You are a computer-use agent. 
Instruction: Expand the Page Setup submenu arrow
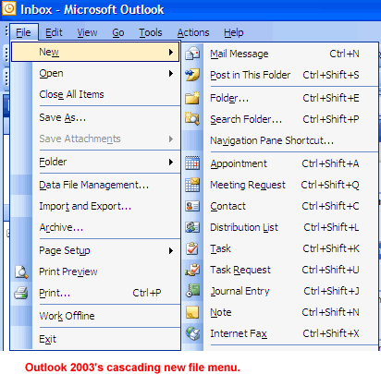(x=171, y=250)
